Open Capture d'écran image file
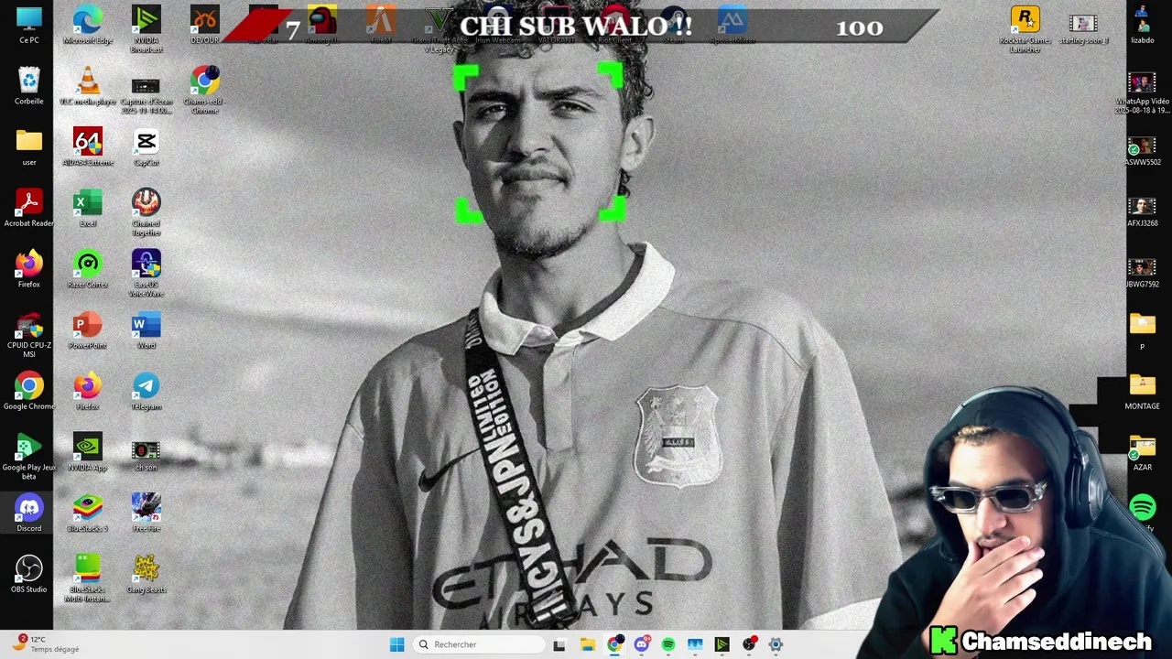 146,95
